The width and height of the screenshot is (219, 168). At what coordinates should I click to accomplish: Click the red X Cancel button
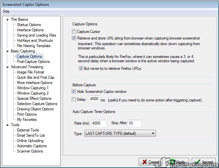(x=151, y=162)
